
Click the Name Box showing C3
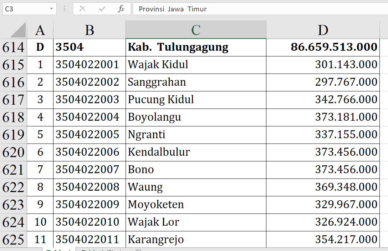coord(25,9)
